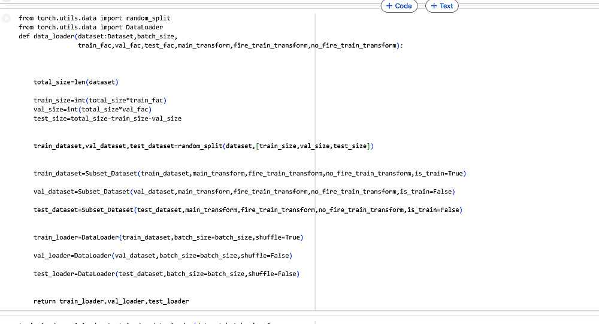Run the data_loader cell
Image resolution: width=599 pixels, height=324 pixels.
tap(7, 18)
